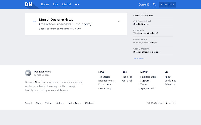Visit the Ian Williams profile link

pos(63,29)
